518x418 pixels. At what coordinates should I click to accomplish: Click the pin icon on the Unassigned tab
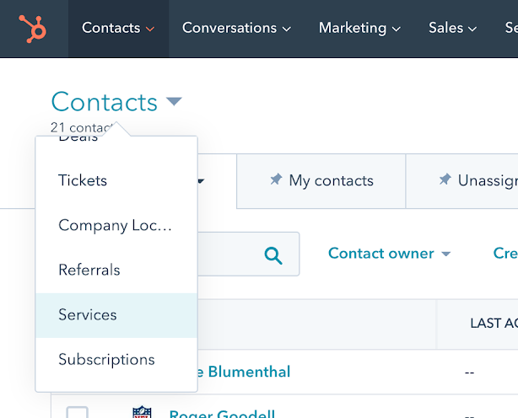coord(445,180)
